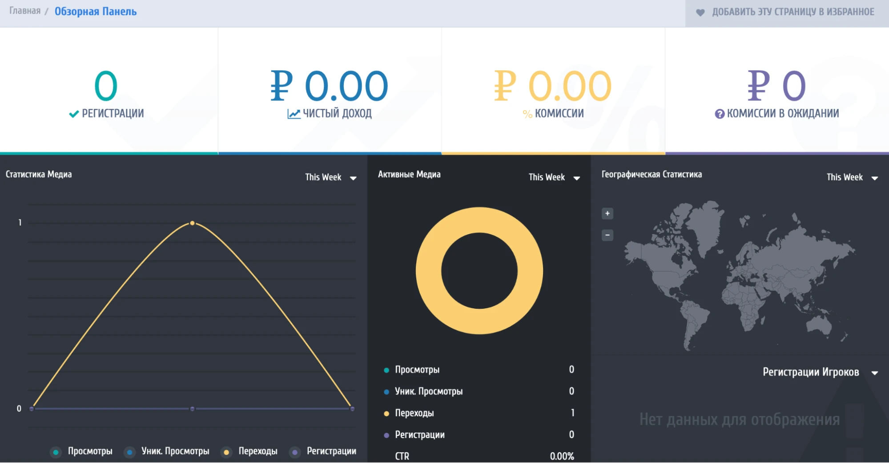Go to Главная breadcrumb link
Image resolution: width=889 pixels, height=463 pixels.
pyautogui.click(x=25, y=11)
